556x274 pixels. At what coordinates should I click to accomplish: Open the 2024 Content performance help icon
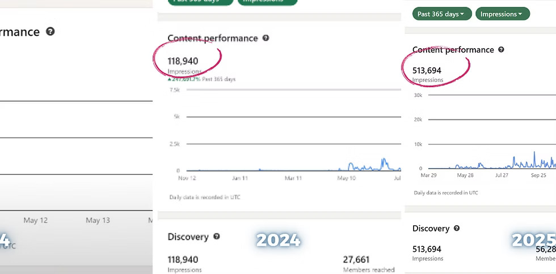pyautogui.click(x=266, y=38)
